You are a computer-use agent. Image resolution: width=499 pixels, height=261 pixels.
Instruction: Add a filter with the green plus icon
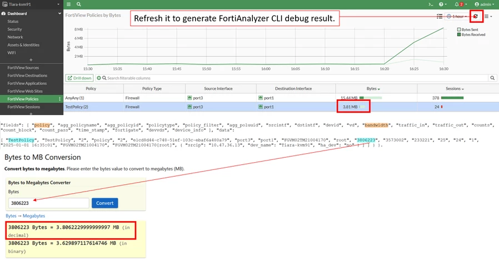point(99,78)
